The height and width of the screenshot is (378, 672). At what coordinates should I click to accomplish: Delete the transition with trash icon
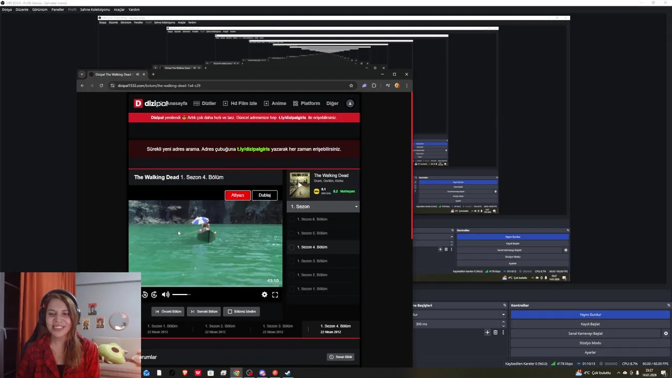pyautogui.click(x=495, y=332)
